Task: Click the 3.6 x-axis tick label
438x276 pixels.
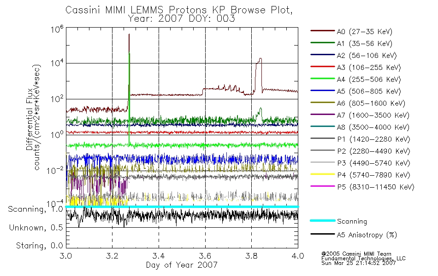Action: pyautogui.click(x=205, y=256)
